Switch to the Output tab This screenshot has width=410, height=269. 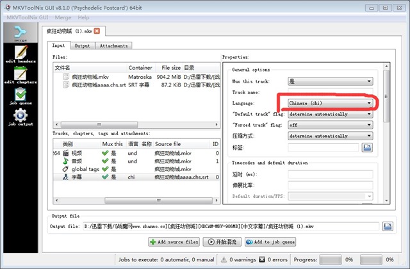82,45
